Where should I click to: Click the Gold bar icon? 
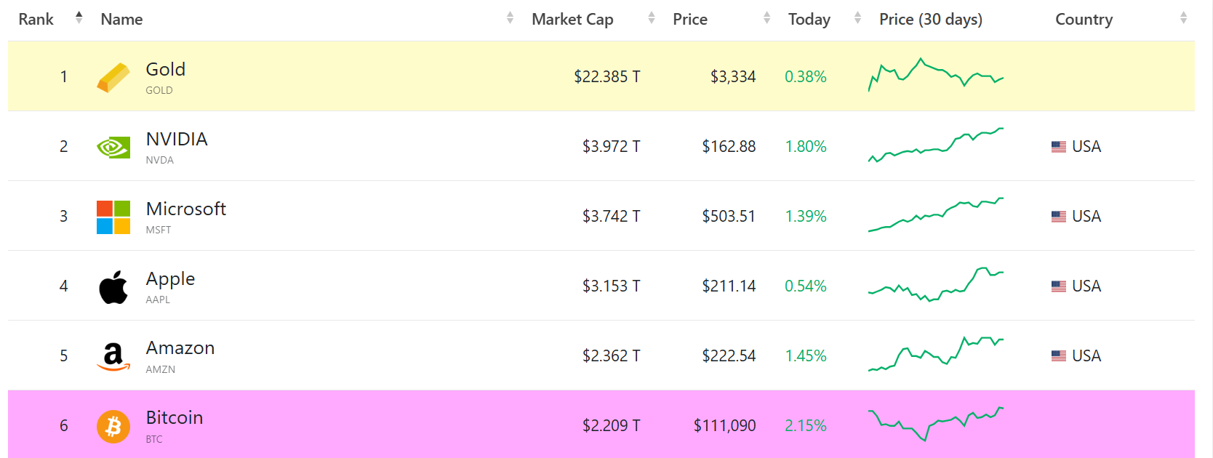point(113,76)
